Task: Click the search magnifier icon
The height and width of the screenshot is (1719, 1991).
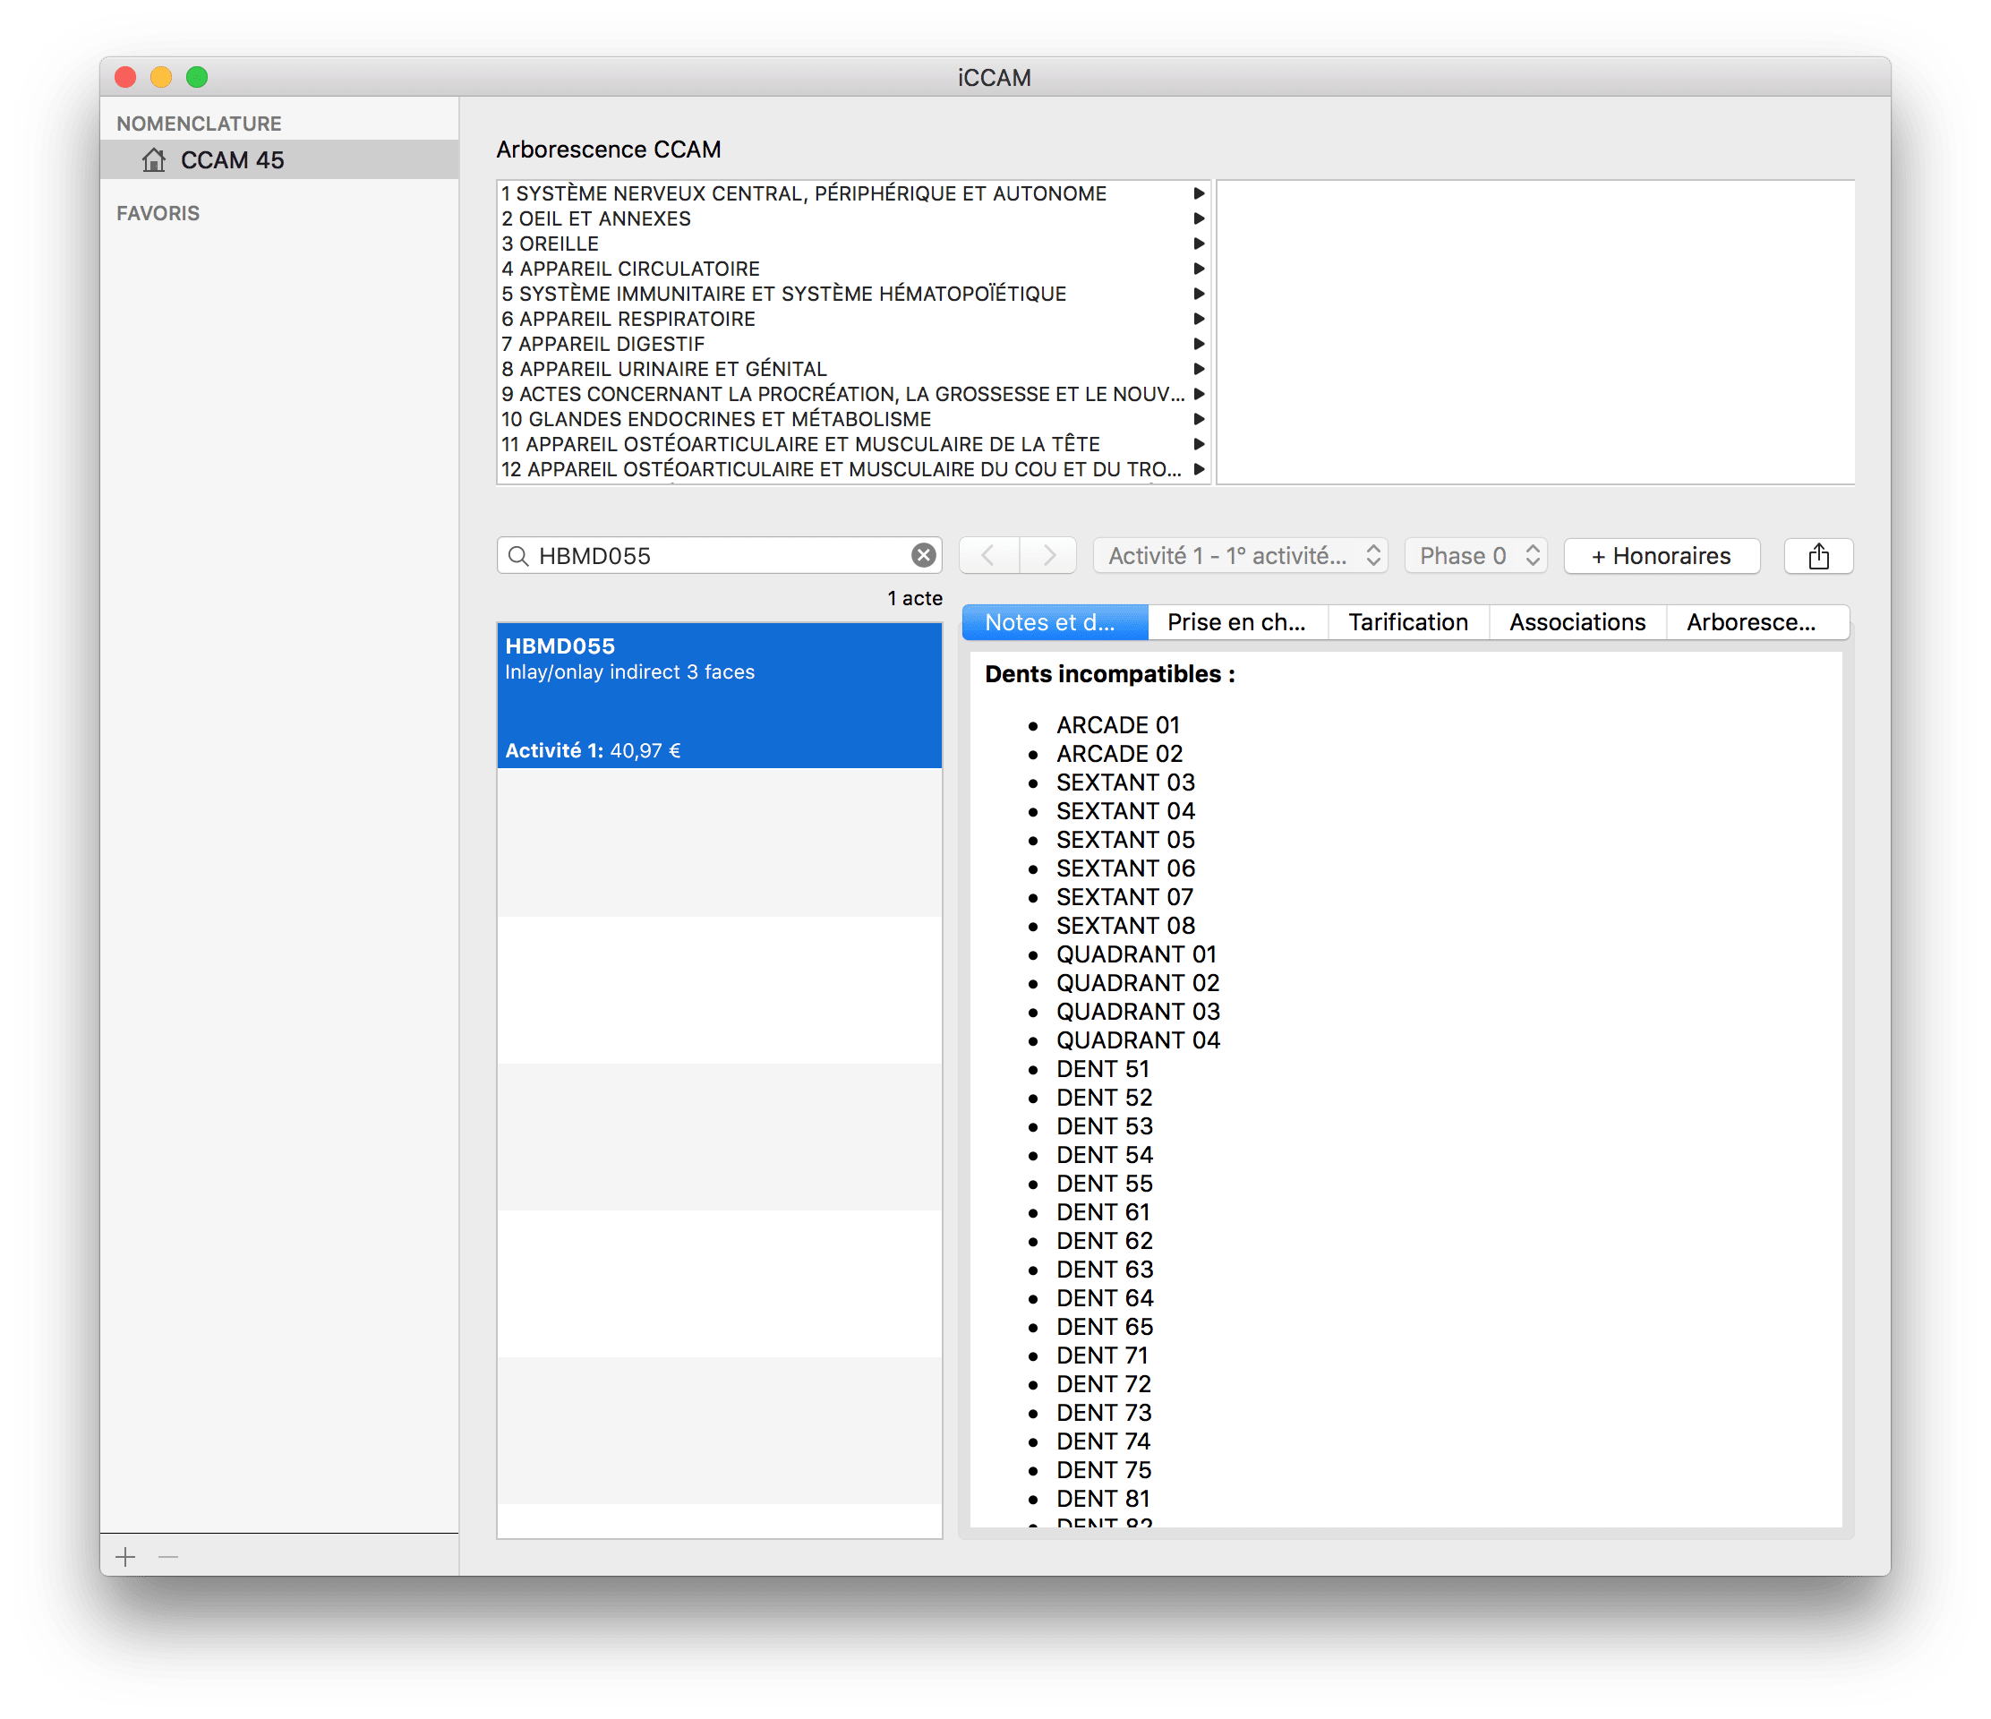Action: click(x=518, y=556)
